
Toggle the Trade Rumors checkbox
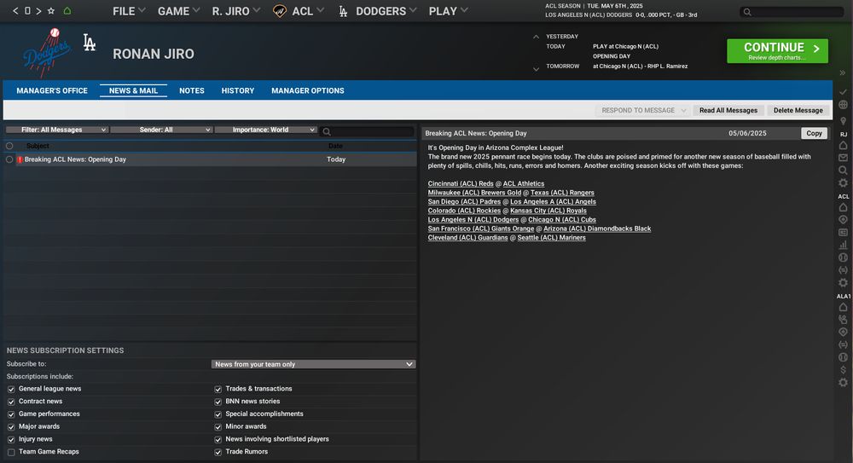click(218, 452)
